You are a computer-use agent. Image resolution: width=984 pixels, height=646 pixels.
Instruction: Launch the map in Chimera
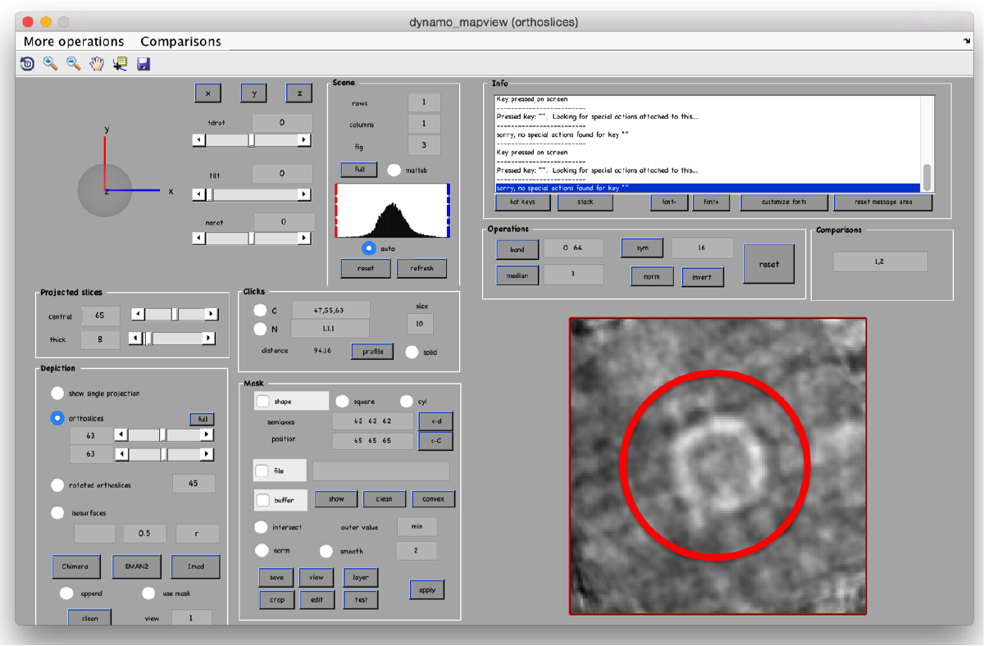(x=76, y=566)
